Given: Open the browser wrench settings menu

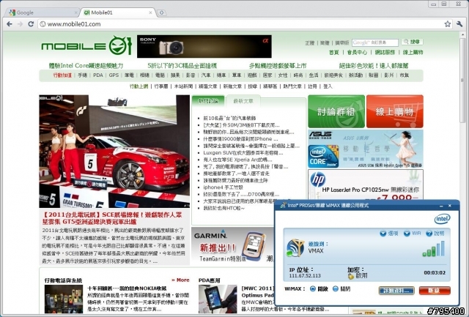Looking at the screenshot, I should pos(459,24).
